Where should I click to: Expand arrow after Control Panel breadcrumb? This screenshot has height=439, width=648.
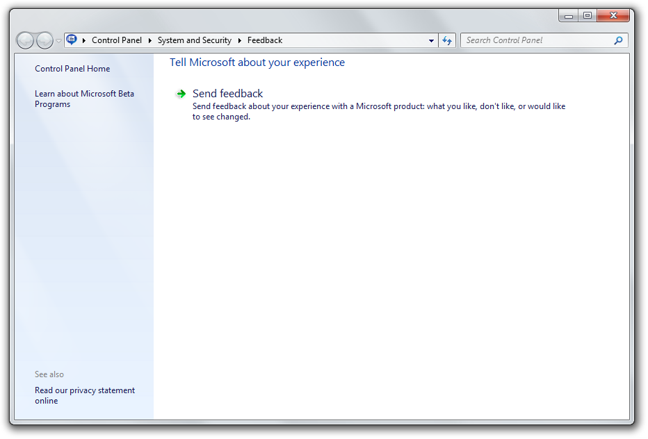click(x=149, y=40)
